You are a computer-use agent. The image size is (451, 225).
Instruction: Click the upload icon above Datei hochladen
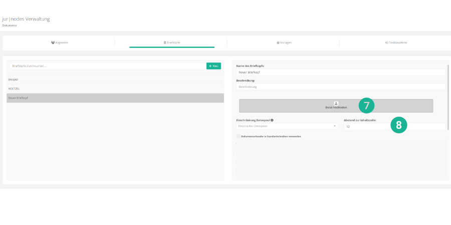coord(336,103)
